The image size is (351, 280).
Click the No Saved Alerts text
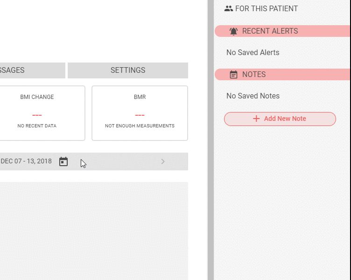253,52
